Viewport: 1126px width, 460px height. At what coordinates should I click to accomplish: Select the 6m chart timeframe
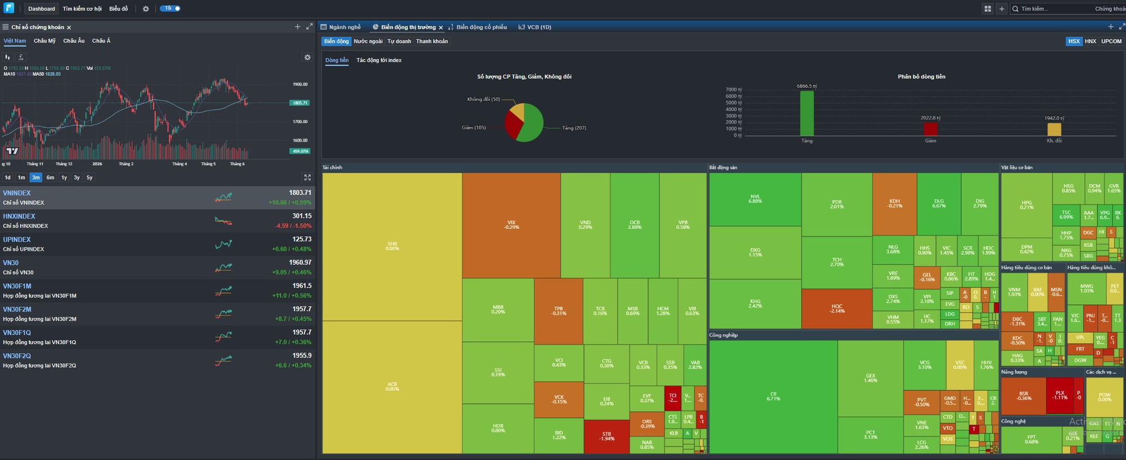point(50,178)
